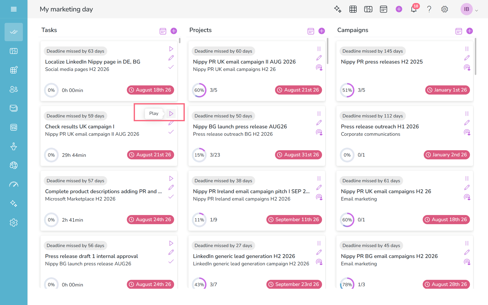488x305 pixels.
Task: Mark Check results UK campaign I task complete
Action: [x=171, y=132]
